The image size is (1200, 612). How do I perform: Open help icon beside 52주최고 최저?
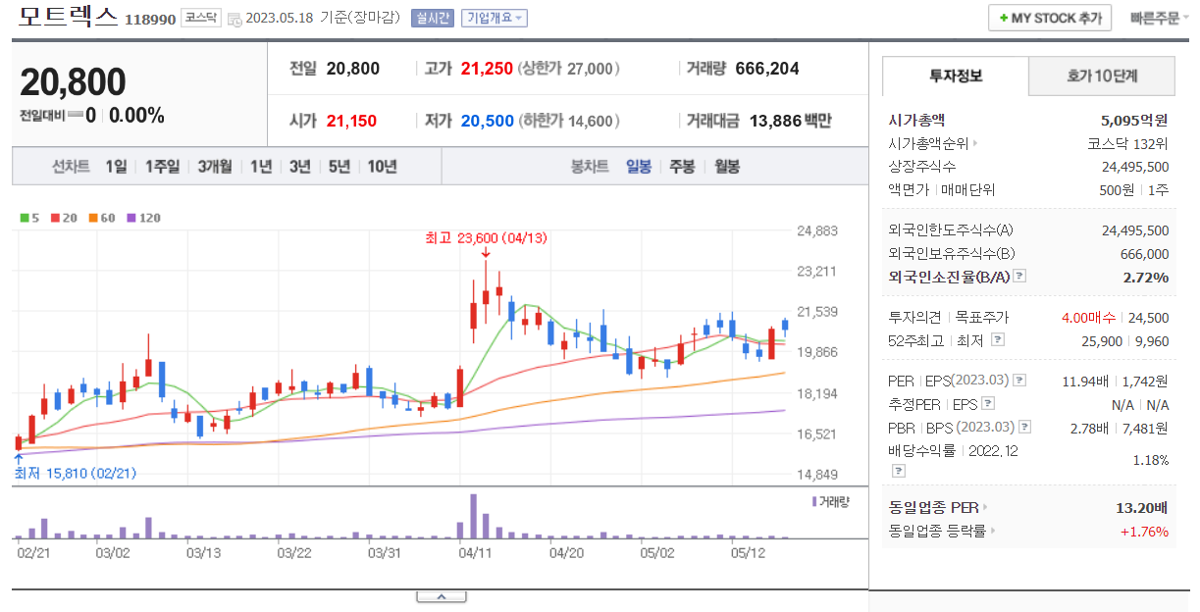(998, 339)
